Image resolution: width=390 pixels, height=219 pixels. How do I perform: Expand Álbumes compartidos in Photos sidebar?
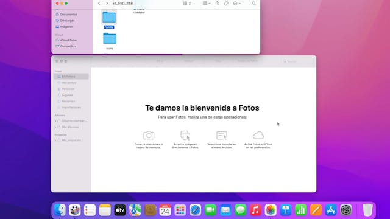[55, 120]
